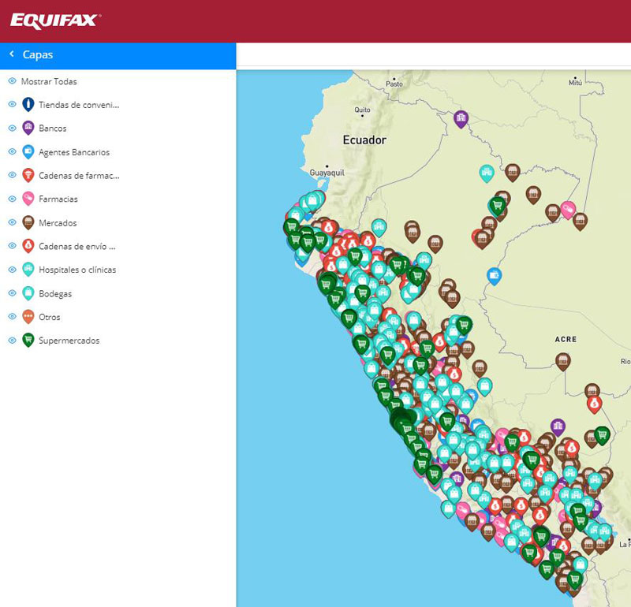Image resolution: width=631 pixels, height=607 pixels.
Task: Click the Bodegas bag pin in legend
Action: tap(28, 293)
